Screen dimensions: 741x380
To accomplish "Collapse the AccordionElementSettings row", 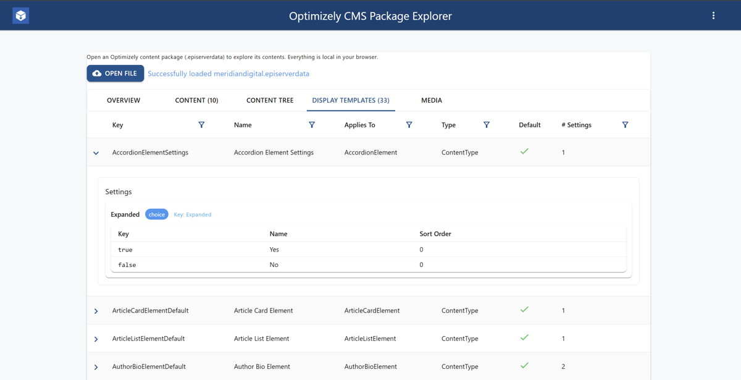I will point(96,153).
